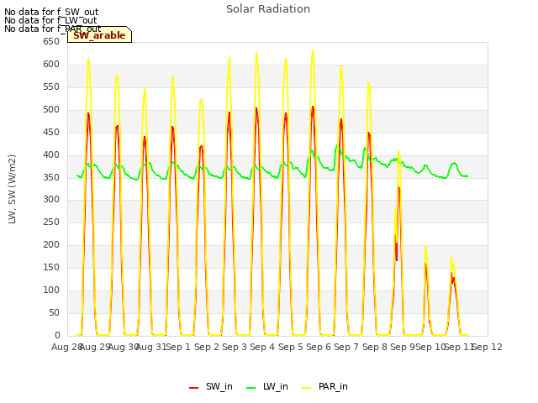Click the 650 y-axis tick label
The height and width of the screenshot is (403, 538).
tap(51, 42)
